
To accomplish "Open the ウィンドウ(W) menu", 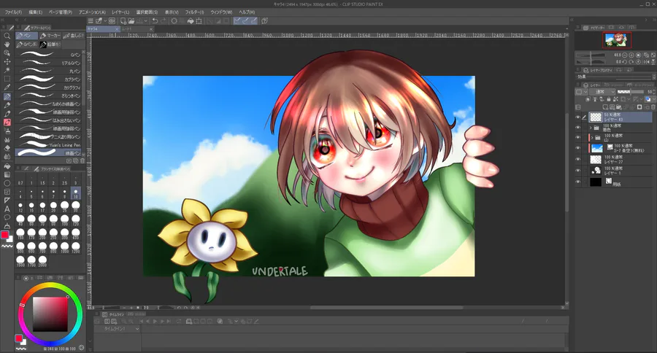I will pos(221,12).
